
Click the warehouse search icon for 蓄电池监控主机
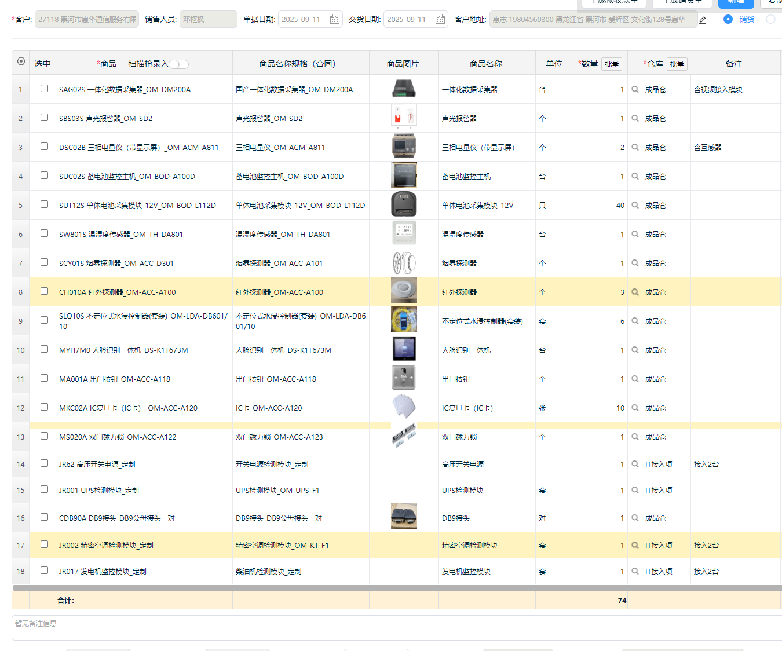pos(635,176)
